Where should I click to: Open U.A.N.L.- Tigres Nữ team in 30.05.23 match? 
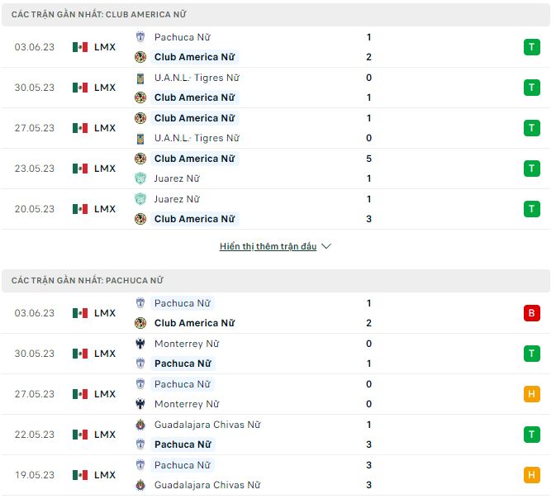coord(197,78)
